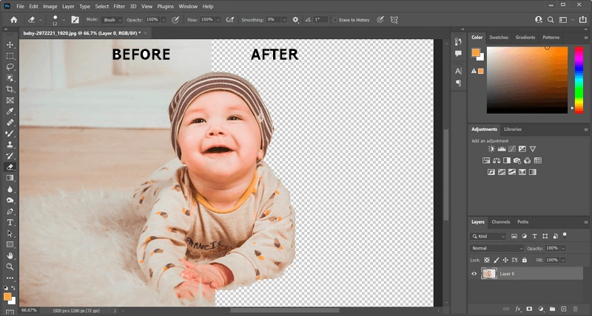Viewport: 592px width, 316px height.
Task: Add Brightness/Contrast adjustment sun icon
Action: [x=491, y=149]
